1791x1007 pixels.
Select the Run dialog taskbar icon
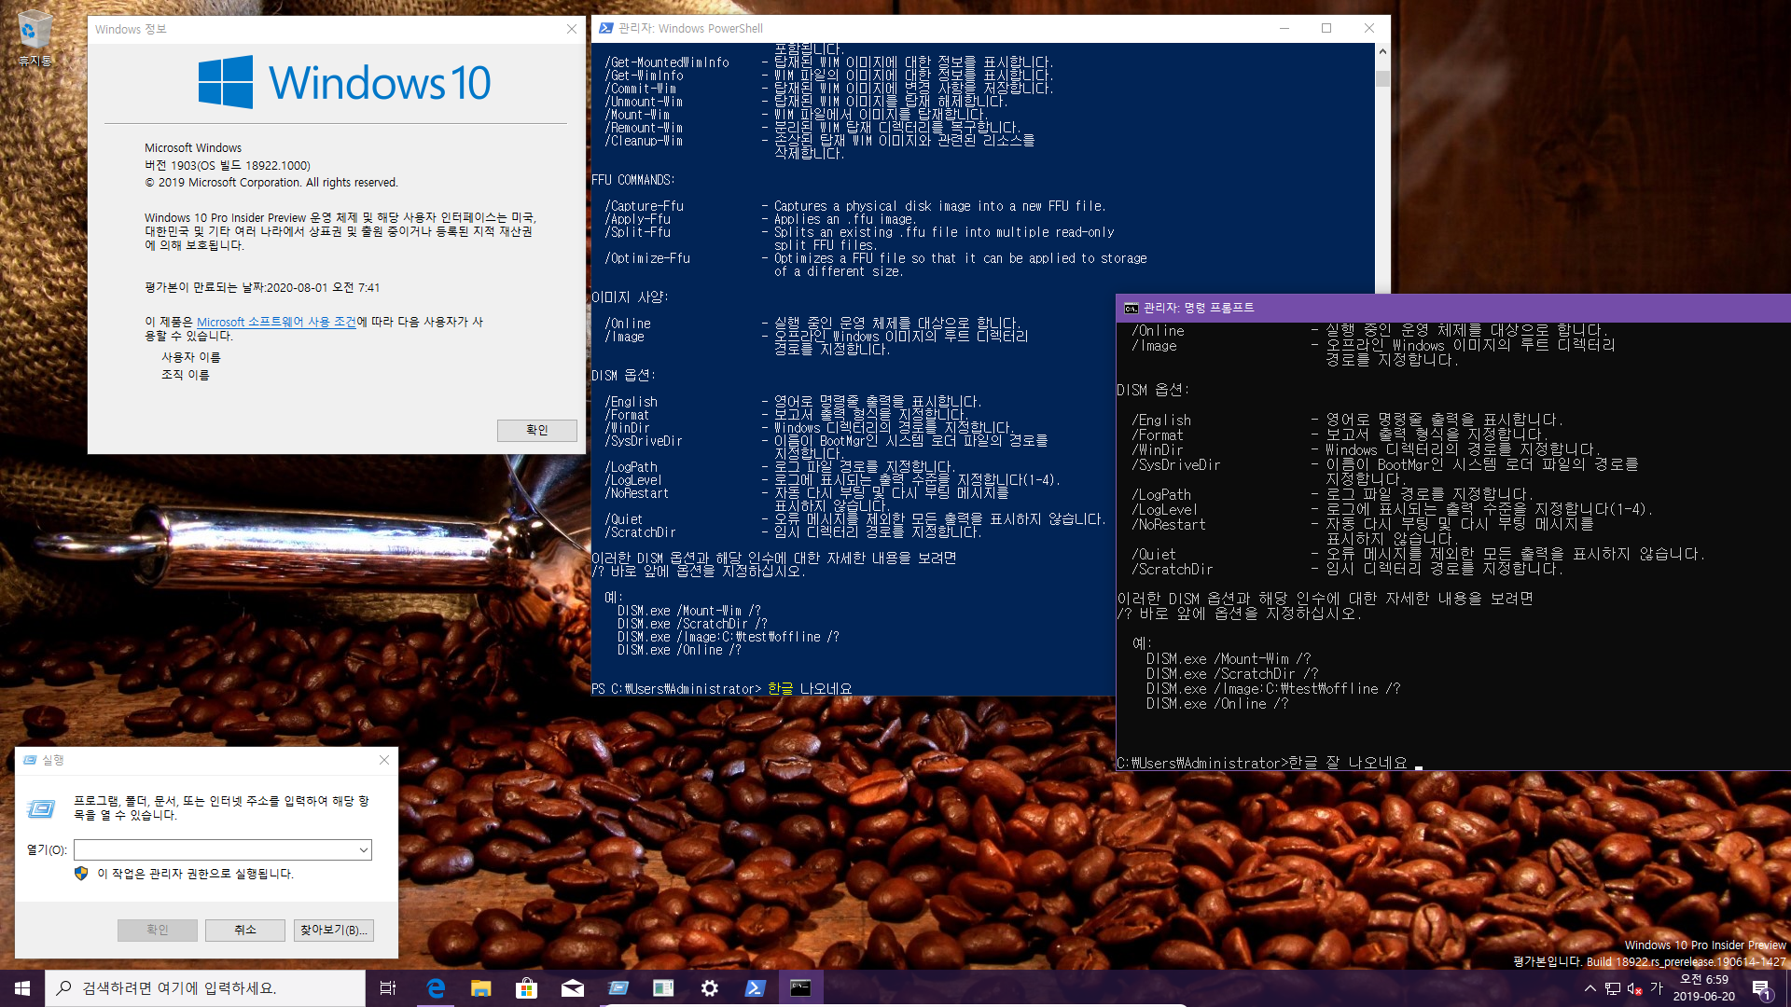point(618,988)
